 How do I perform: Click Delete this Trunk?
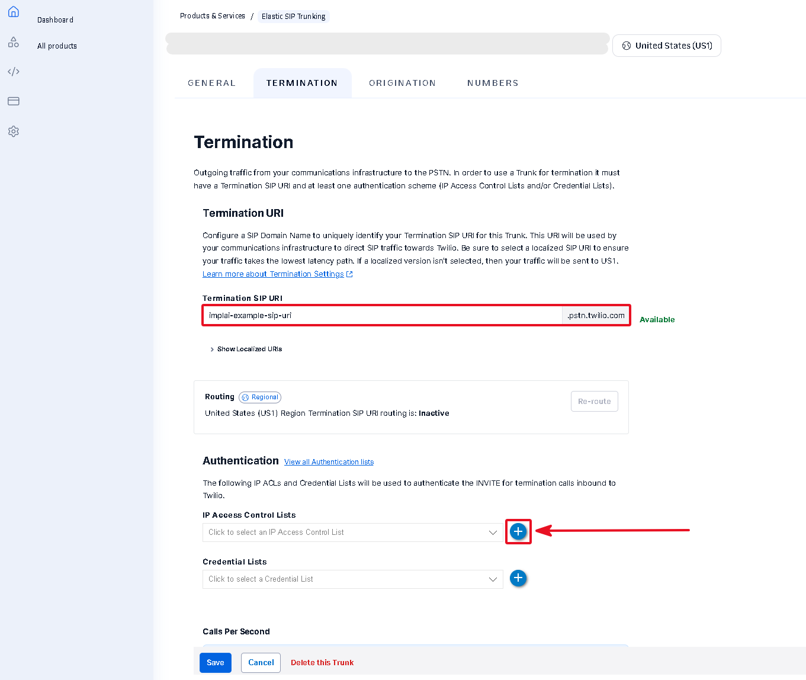(322, 663)
